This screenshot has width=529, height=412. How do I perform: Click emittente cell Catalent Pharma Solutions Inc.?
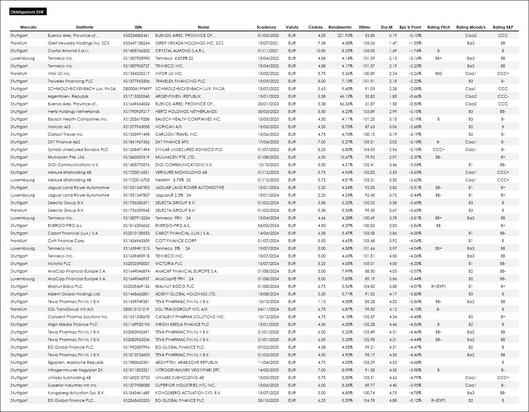78,317
